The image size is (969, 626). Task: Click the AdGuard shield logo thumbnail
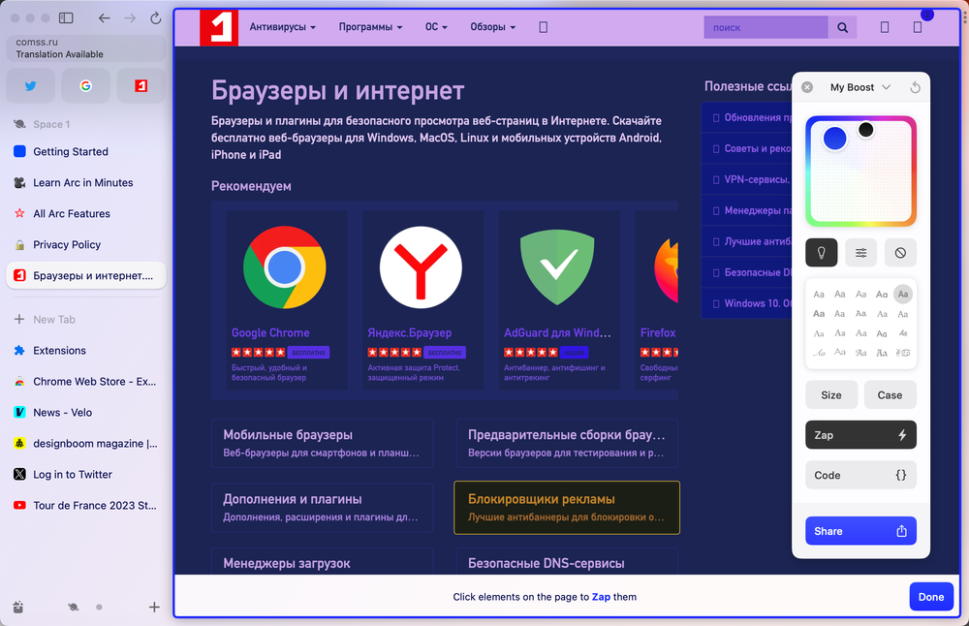557,266
